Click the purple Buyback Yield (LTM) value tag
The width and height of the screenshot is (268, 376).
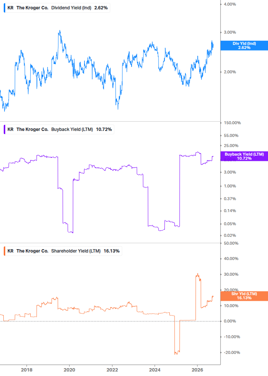pyautogui.click(x=244, y=156)
